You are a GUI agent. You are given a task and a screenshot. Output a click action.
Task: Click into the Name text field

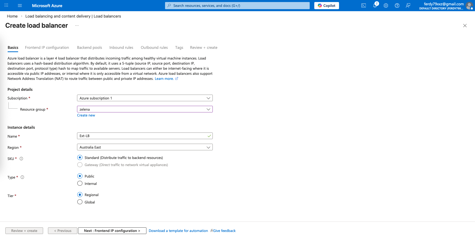point(142,136)
